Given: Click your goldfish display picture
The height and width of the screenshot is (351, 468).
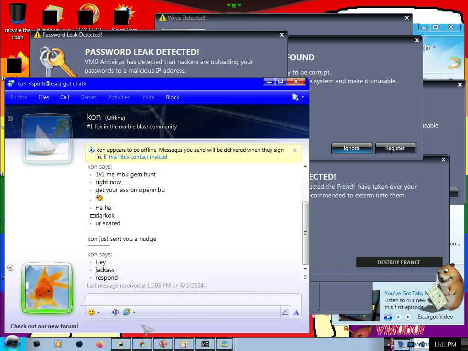Looking at the screenshot, I should [x=47, y=287].
